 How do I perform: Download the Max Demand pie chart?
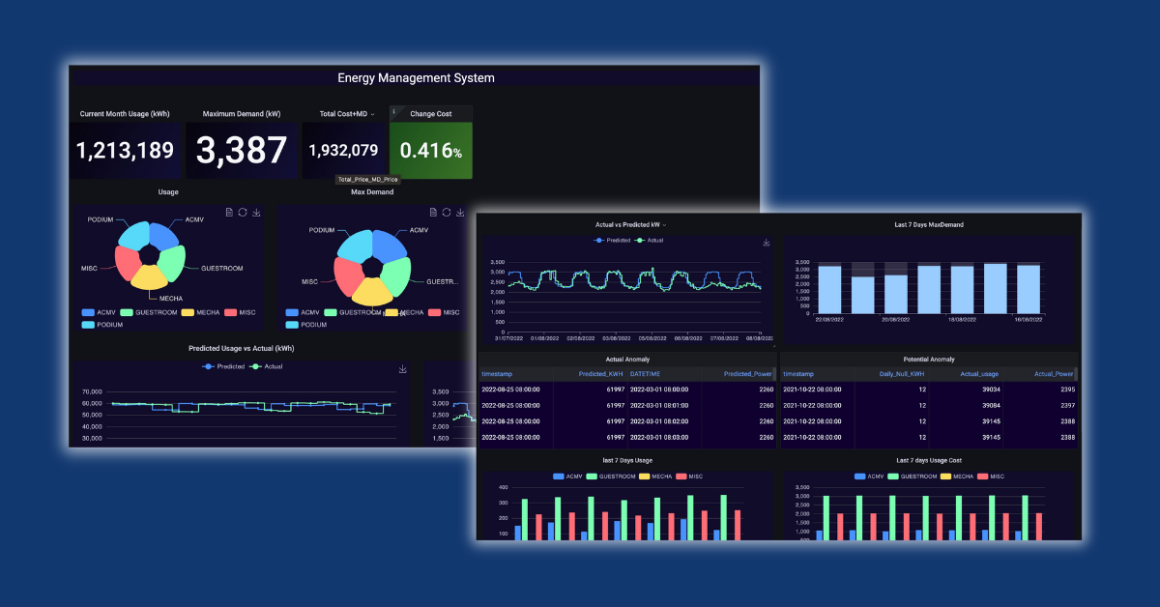click(x=460, y=212)
